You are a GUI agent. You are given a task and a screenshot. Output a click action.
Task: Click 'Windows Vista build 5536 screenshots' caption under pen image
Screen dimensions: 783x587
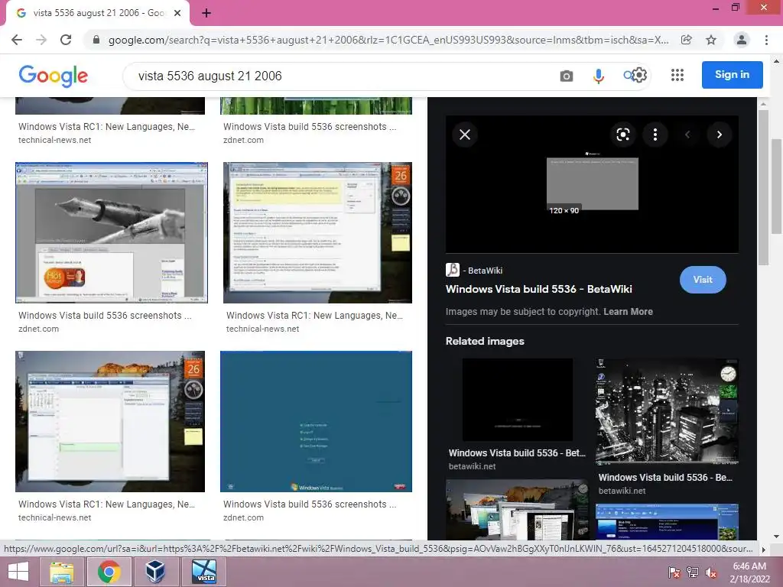[105, 316]
